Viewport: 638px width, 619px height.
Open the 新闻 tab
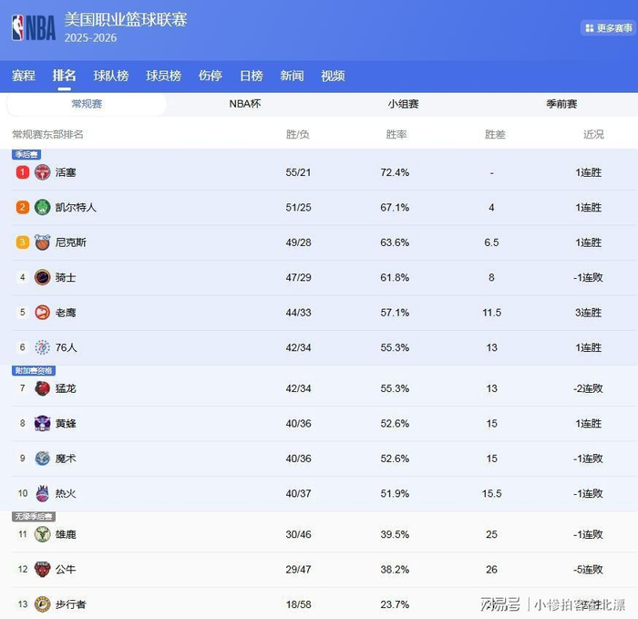pyautogui.click(x=292, y=76)
